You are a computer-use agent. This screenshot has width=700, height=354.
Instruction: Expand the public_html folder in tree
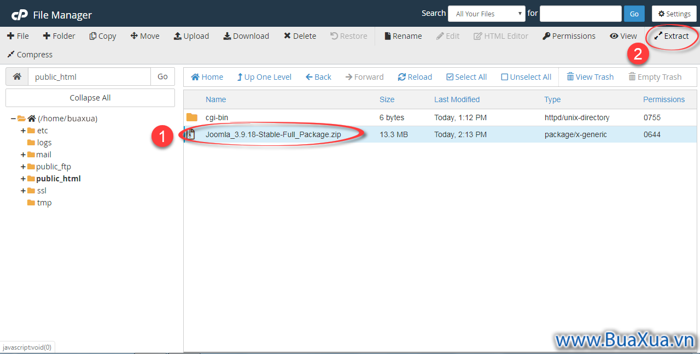23,179
